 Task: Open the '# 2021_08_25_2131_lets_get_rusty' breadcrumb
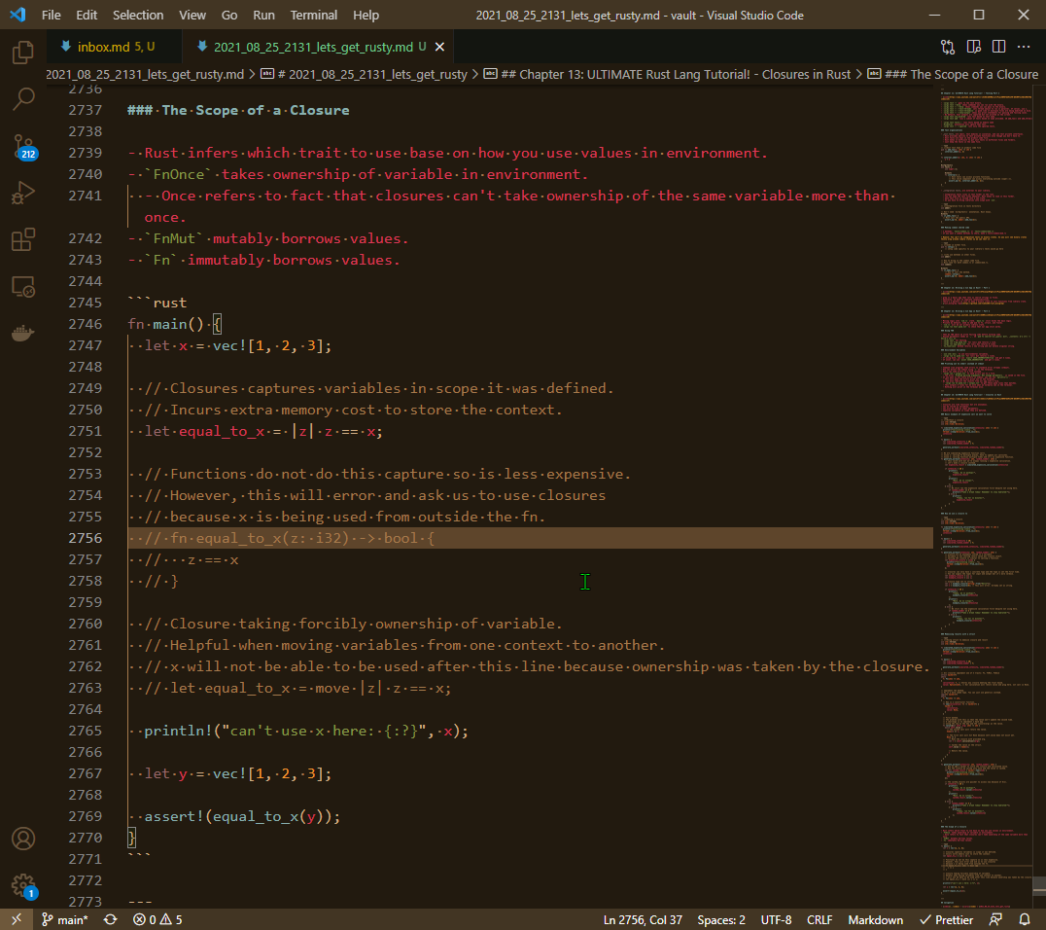coord(365,74)
